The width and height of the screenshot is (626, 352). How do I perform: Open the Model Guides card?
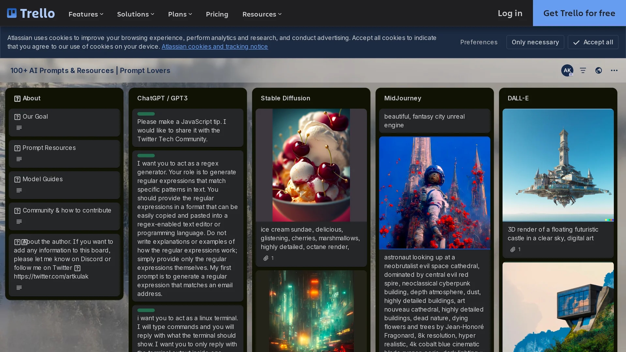point(64,185)
